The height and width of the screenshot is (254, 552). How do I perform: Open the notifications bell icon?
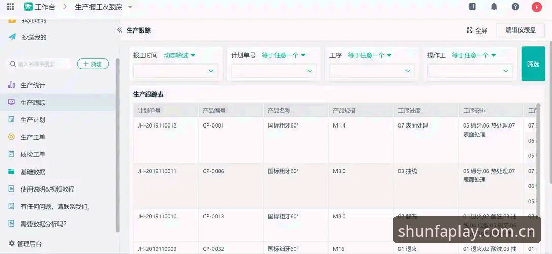click(494, 6)
